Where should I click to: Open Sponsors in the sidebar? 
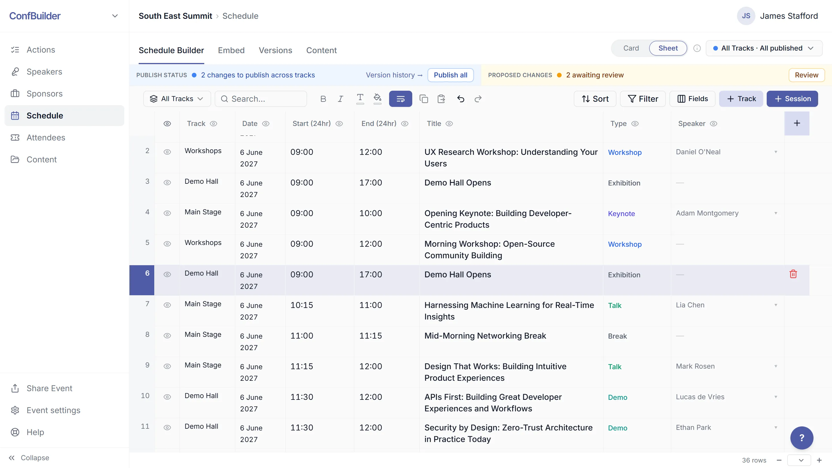click(x=64, y=94)
